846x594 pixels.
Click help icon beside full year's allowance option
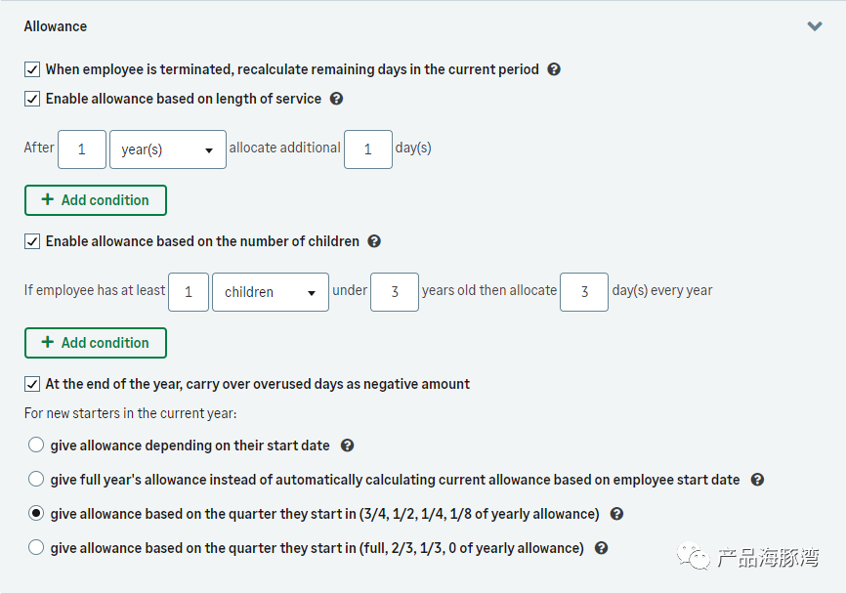(757, 480)
